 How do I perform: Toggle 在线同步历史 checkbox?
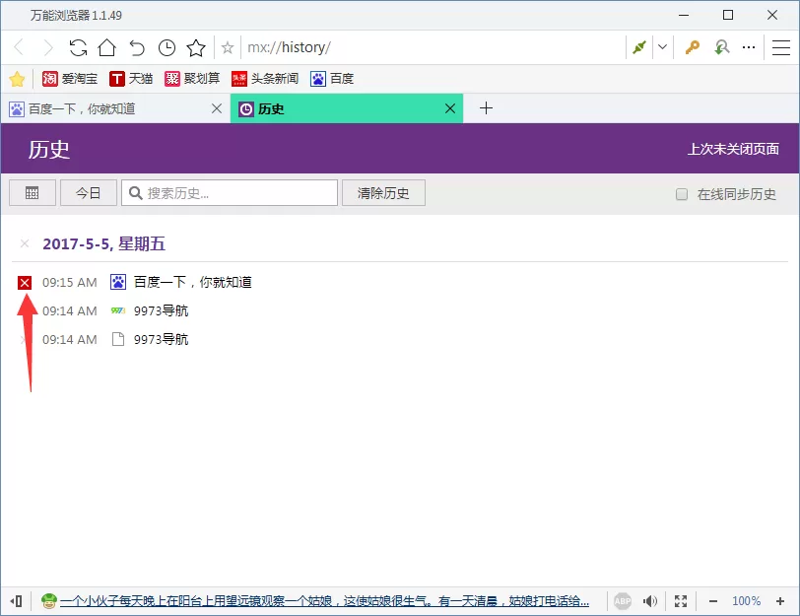682,194
